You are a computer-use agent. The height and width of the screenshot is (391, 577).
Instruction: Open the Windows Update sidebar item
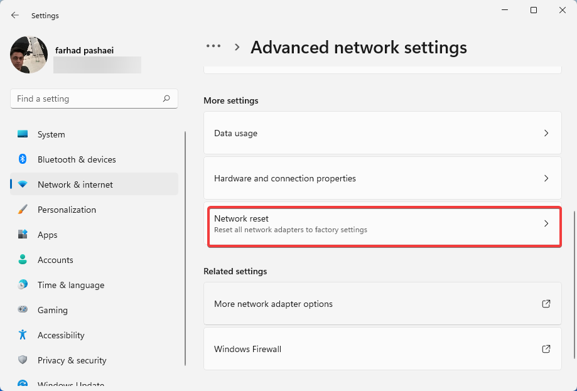point(70,385)
